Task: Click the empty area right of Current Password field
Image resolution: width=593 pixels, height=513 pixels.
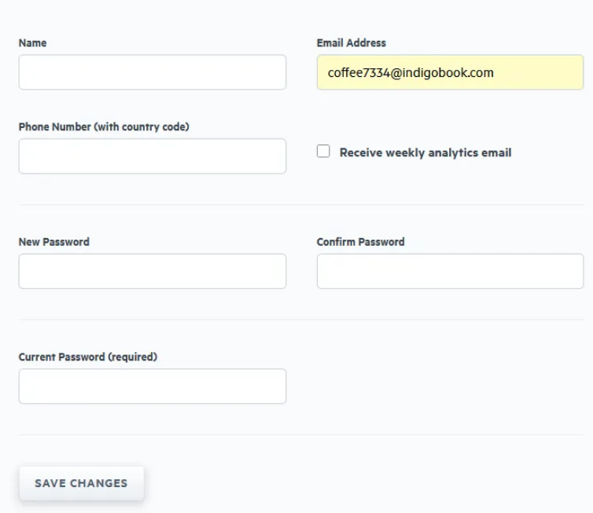Action: [440, 387]
